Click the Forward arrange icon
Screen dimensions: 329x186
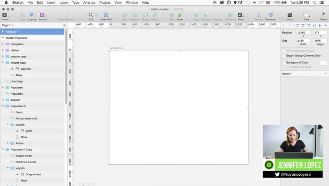[259, 15]
